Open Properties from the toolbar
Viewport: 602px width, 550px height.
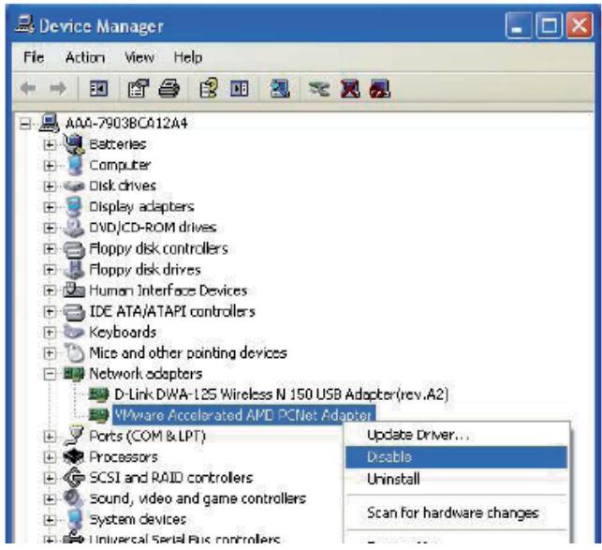click(138, 89)
